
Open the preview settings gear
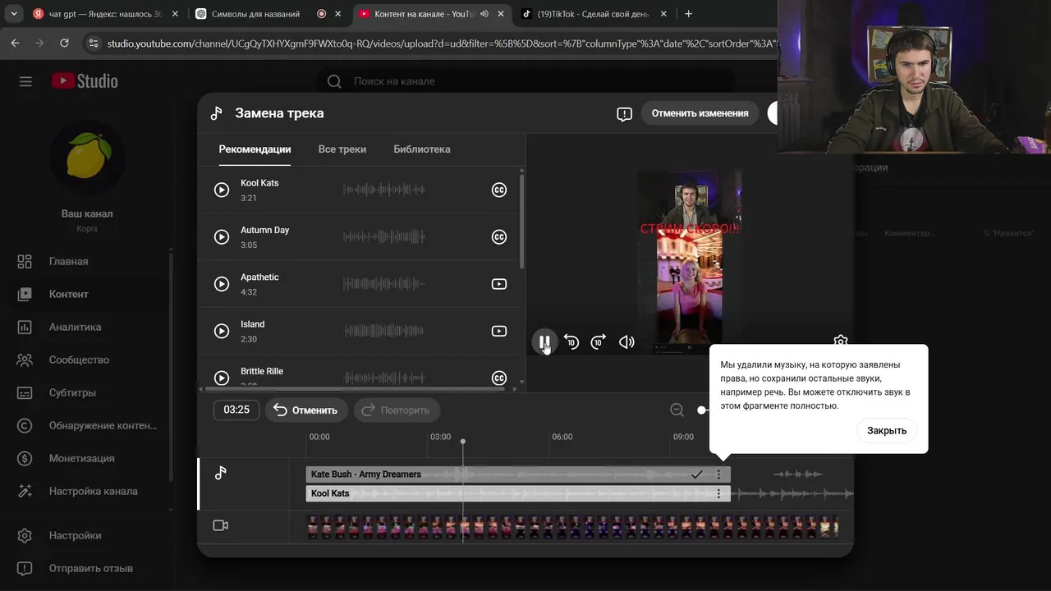(x=840, y=340)
